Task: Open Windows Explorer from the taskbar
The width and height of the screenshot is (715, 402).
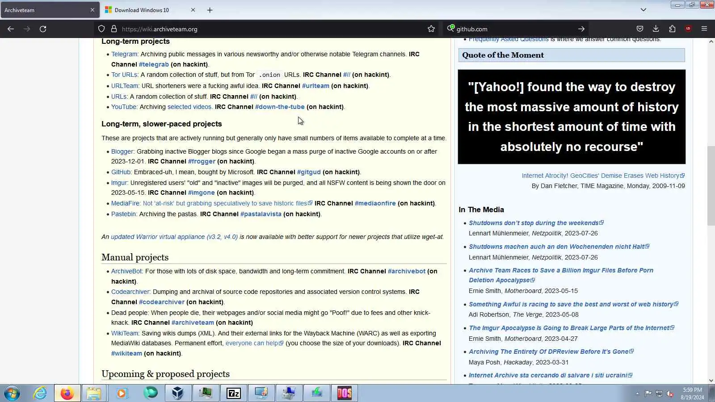Action: pos(94,394)
